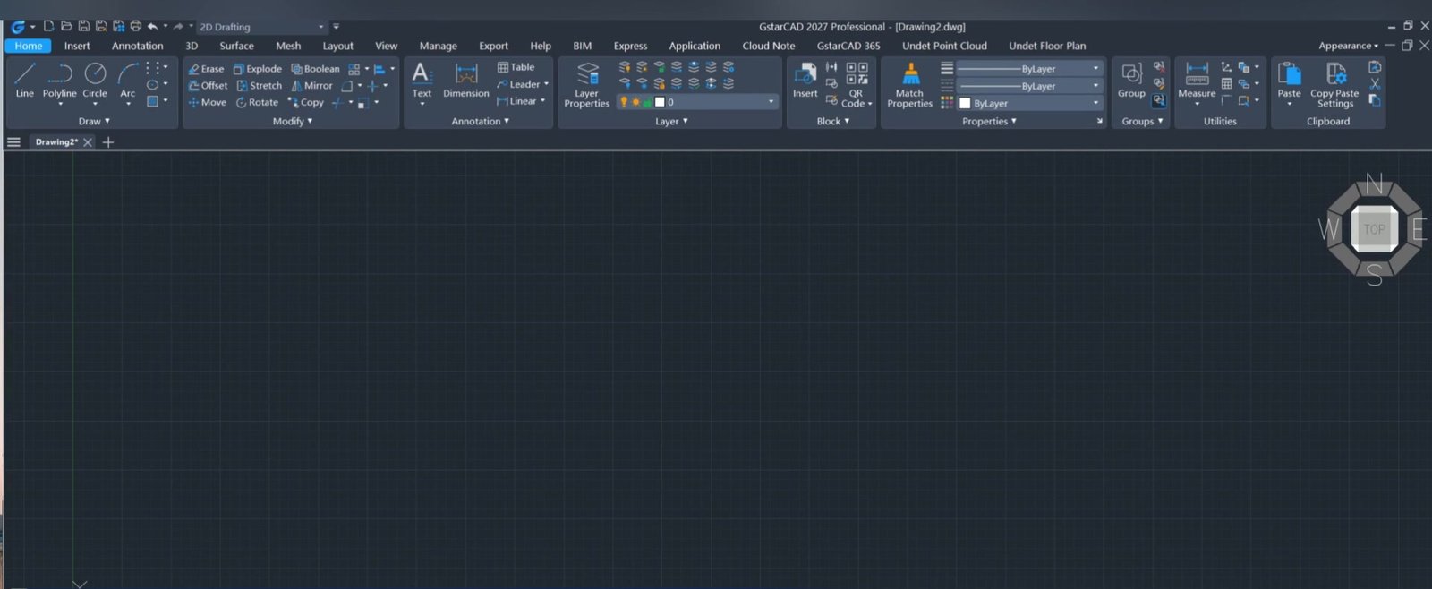
Task: Toggle the layer 0 on/off light bulb
Action: click(624, 103)
